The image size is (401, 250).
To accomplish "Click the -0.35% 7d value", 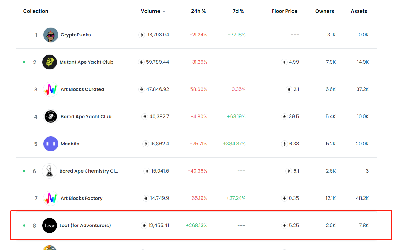I will 237,89.
